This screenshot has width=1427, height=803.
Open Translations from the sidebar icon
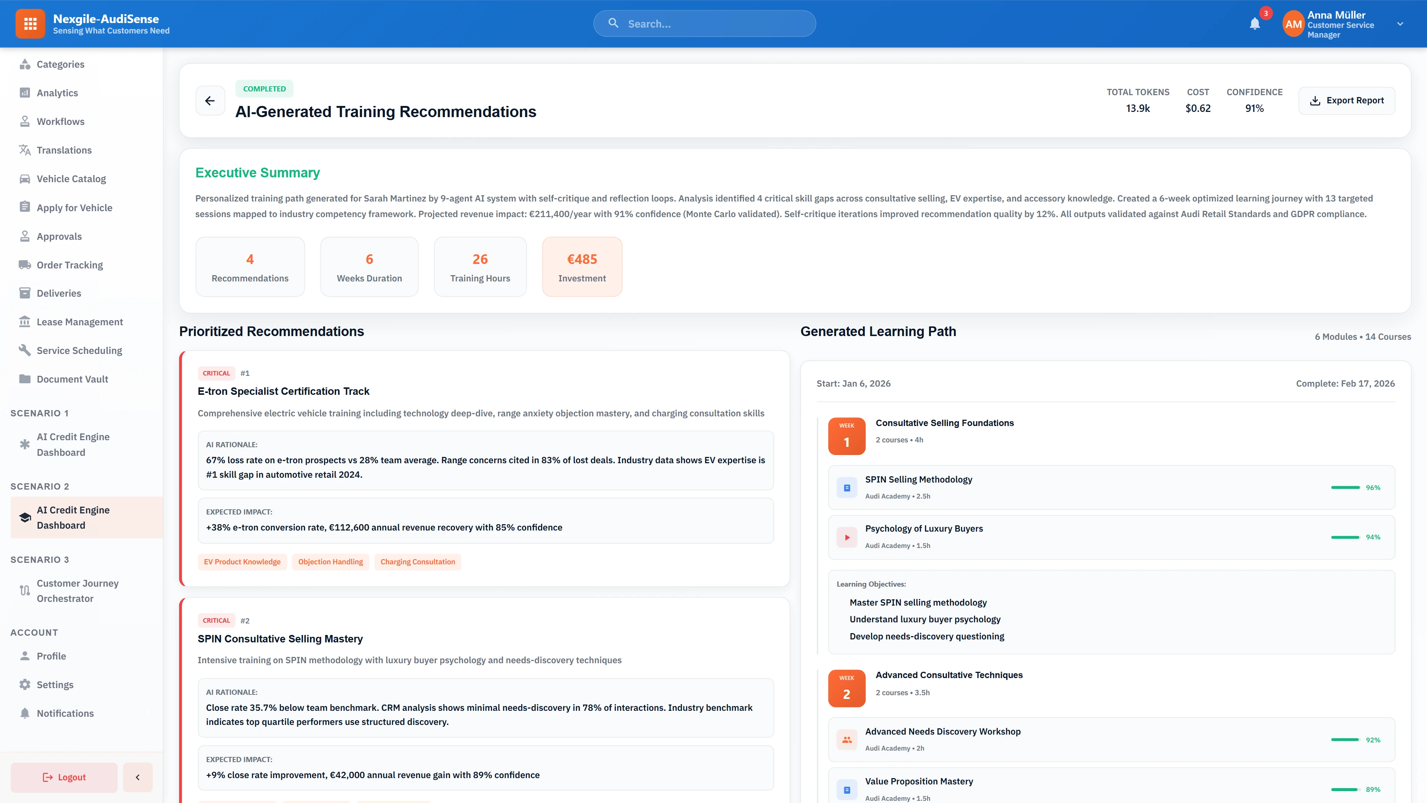(x=25, y=150)
